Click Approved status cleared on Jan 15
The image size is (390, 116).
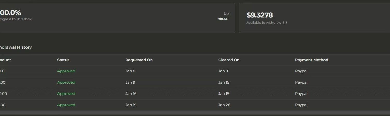(x=66, y=82)
